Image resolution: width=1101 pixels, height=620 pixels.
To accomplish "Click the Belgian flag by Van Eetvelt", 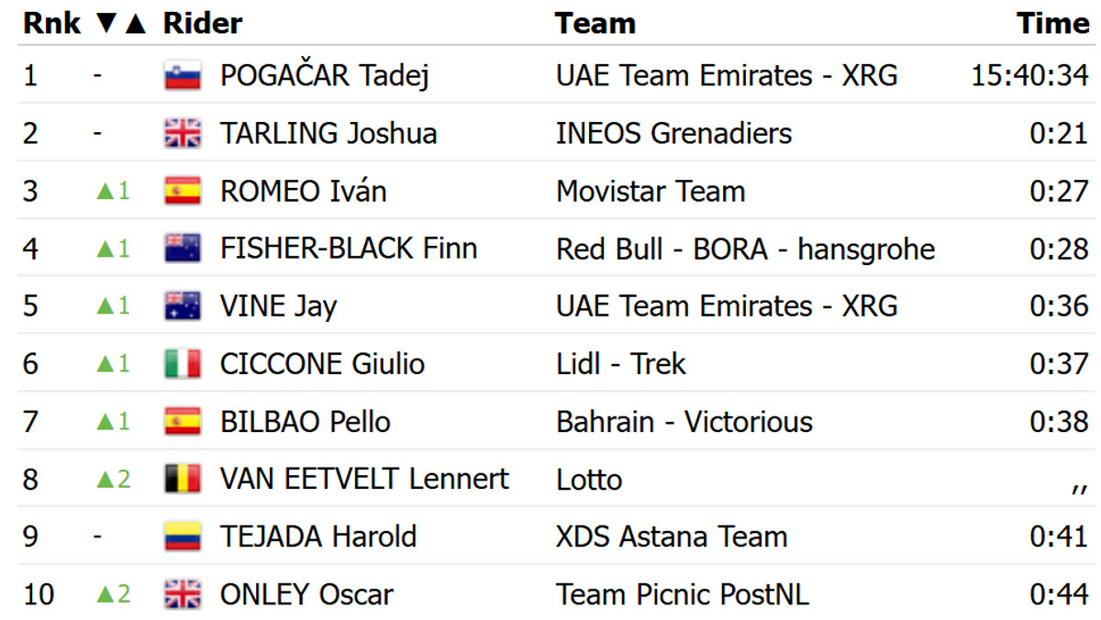I will point(183,479).
